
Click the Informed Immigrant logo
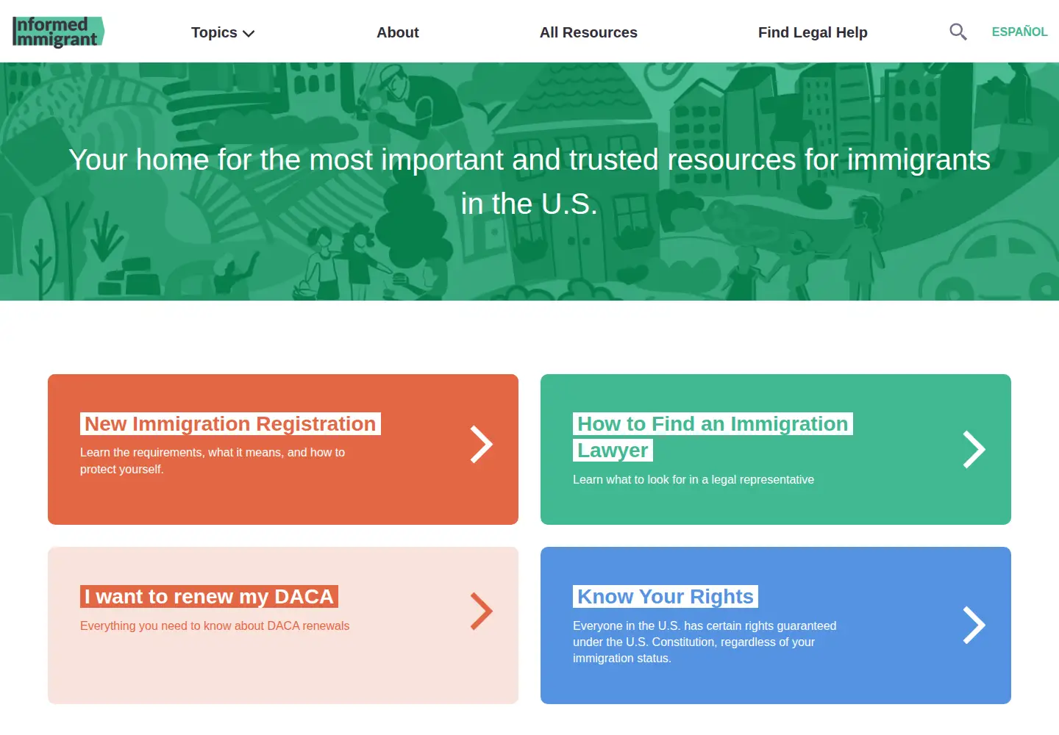(58, 32)
